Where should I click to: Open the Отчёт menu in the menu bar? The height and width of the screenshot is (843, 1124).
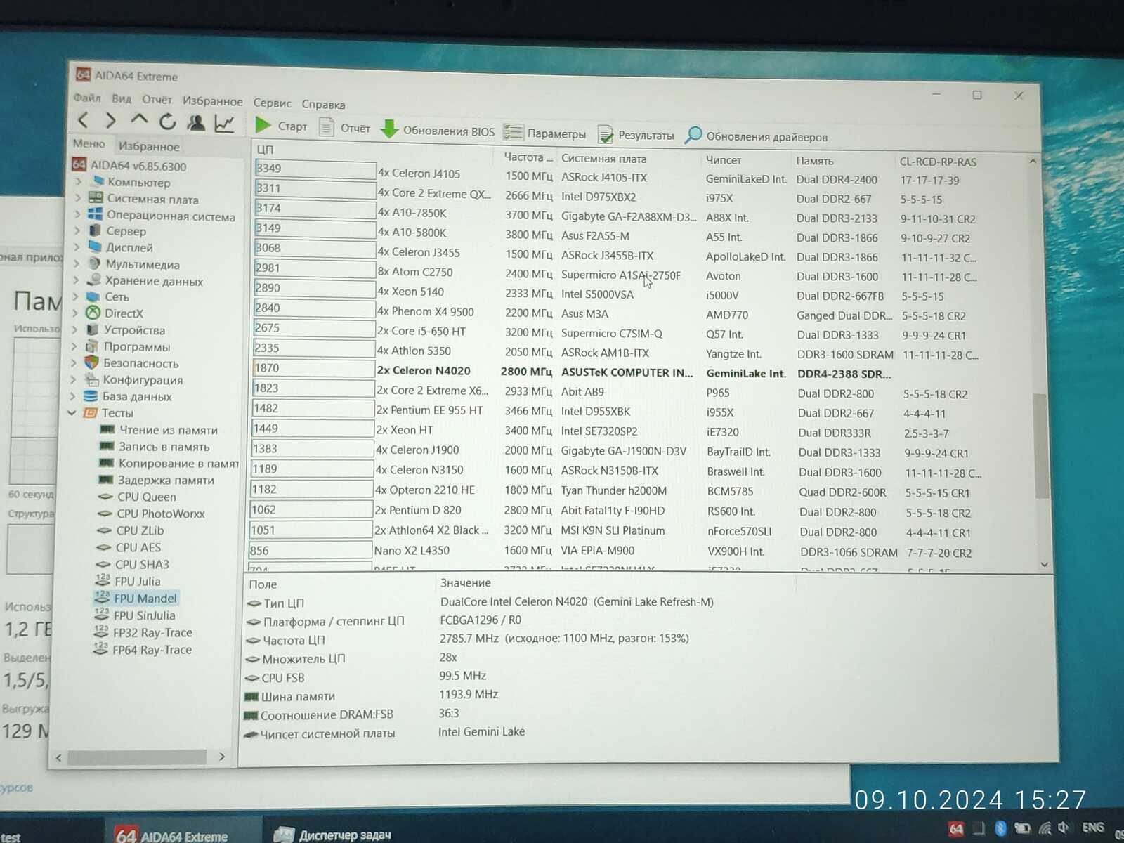click(x=157, y=100)
